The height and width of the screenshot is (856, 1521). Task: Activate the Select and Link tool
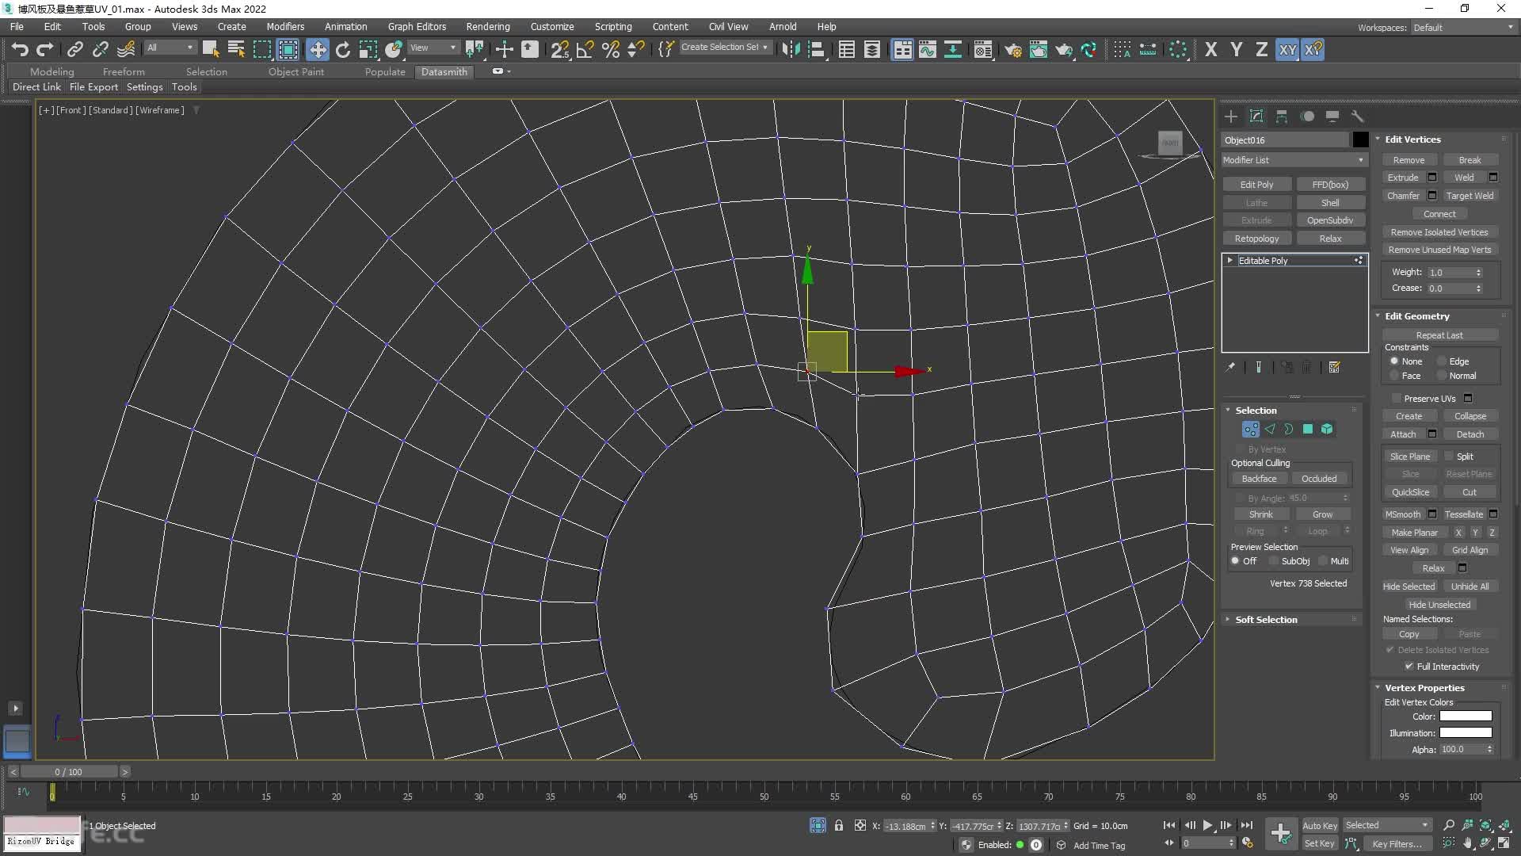[74, 49]
